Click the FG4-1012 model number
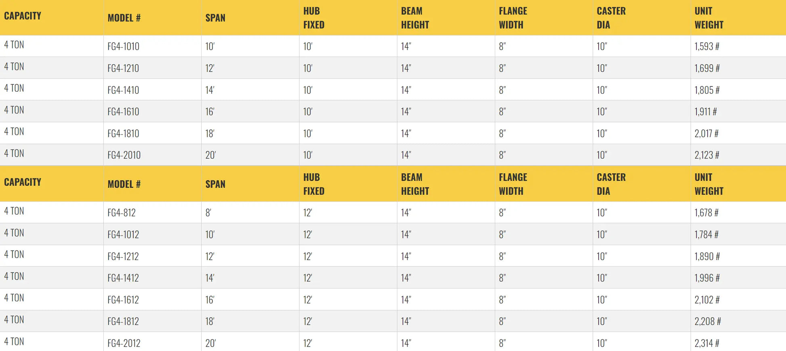The height and width of the screenshot is (351, 786). click(x=123, y=234)
